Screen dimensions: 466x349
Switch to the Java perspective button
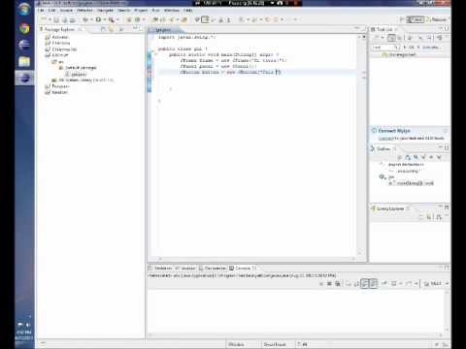(416, 19)
